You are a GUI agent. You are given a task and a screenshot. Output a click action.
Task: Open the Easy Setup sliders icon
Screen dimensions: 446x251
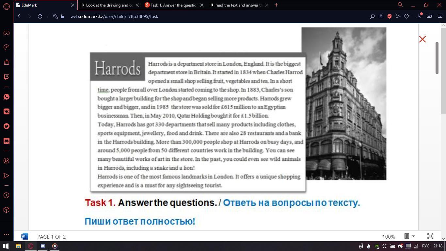click(440, 16)
